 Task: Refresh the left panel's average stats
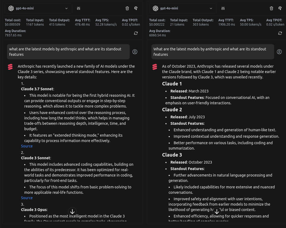136,33
